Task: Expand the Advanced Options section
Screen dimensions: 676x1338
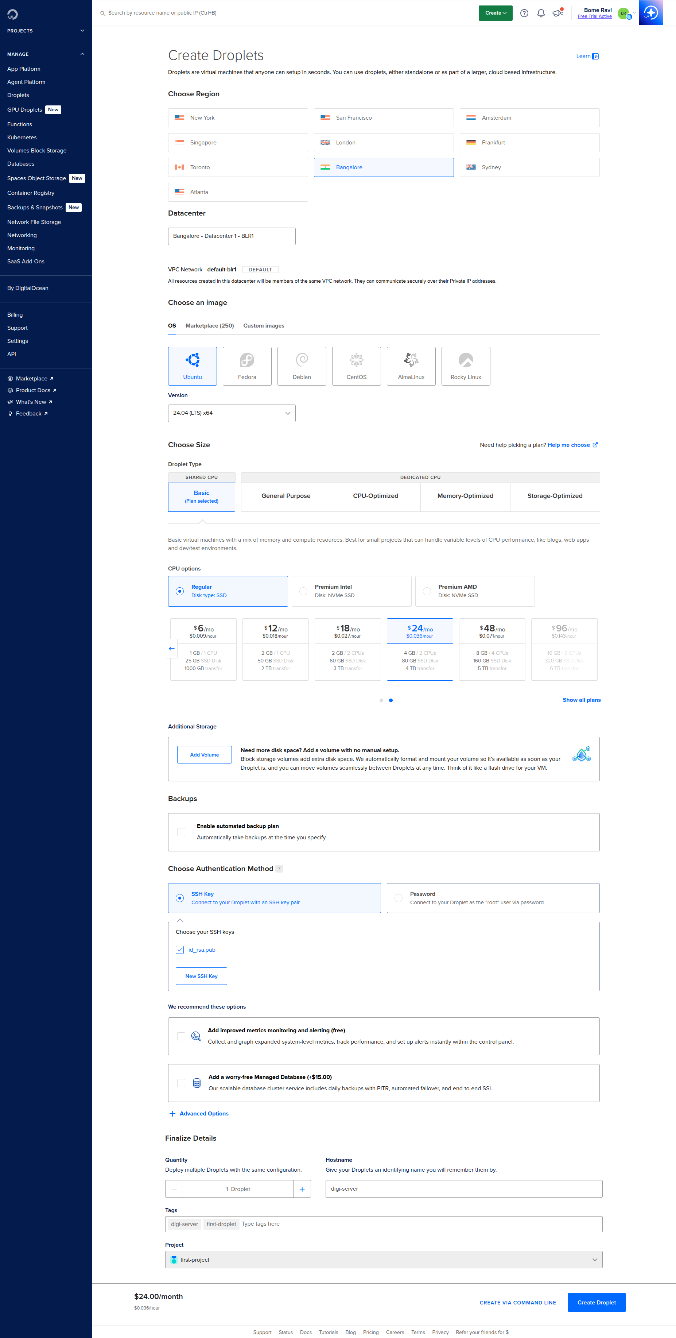Action: point(199,1113)
